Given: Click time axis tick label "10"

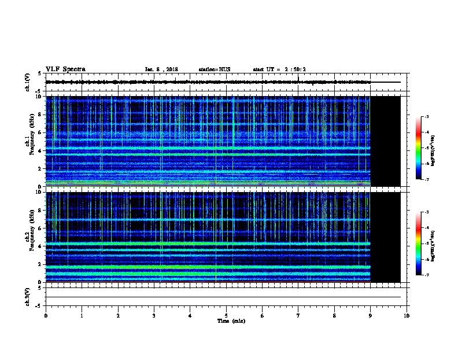Looking at the screenshot, I should pos(407,316).
